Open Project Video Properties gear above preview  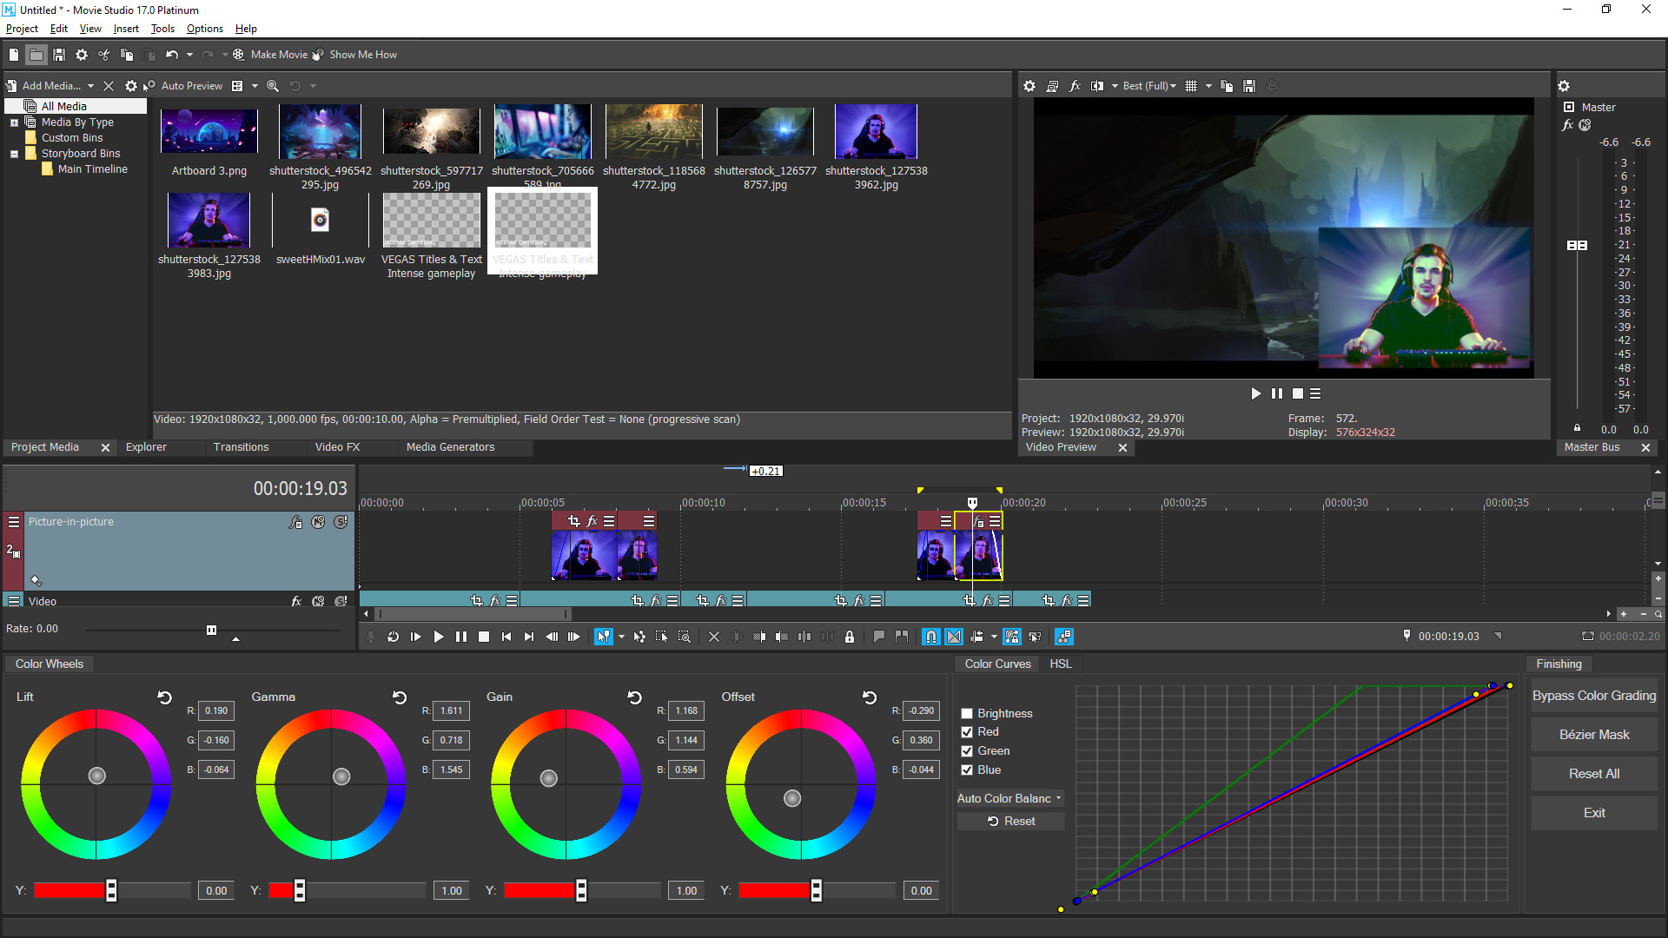coord(1029,86)
